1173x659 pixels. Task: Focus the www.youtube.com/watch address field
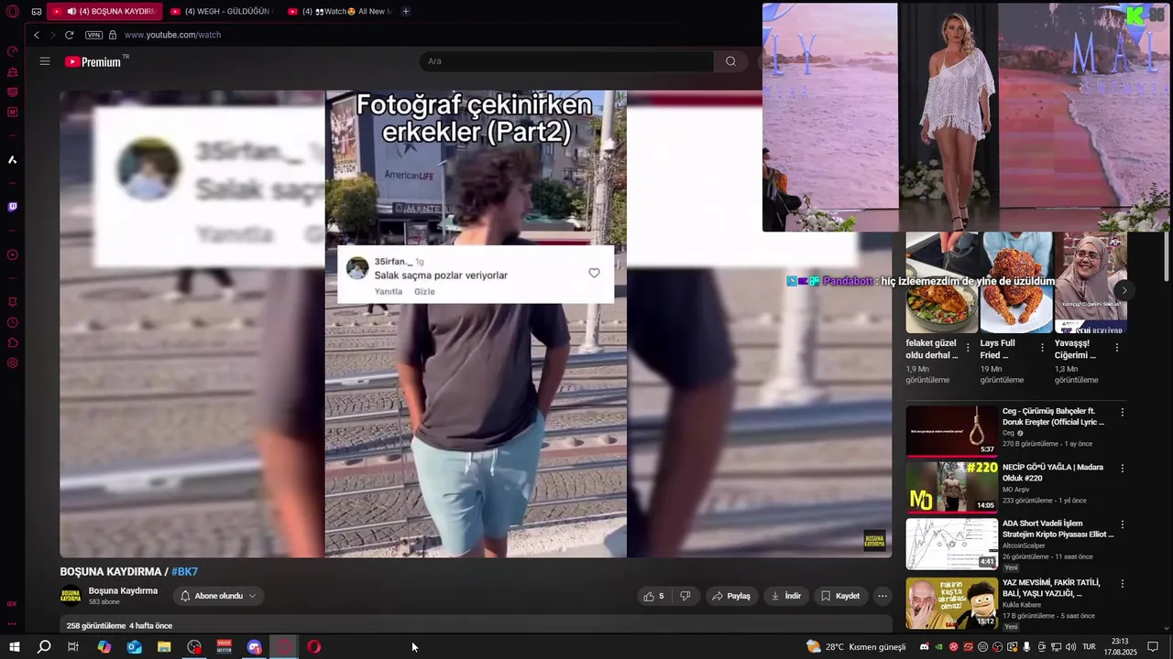172,35
